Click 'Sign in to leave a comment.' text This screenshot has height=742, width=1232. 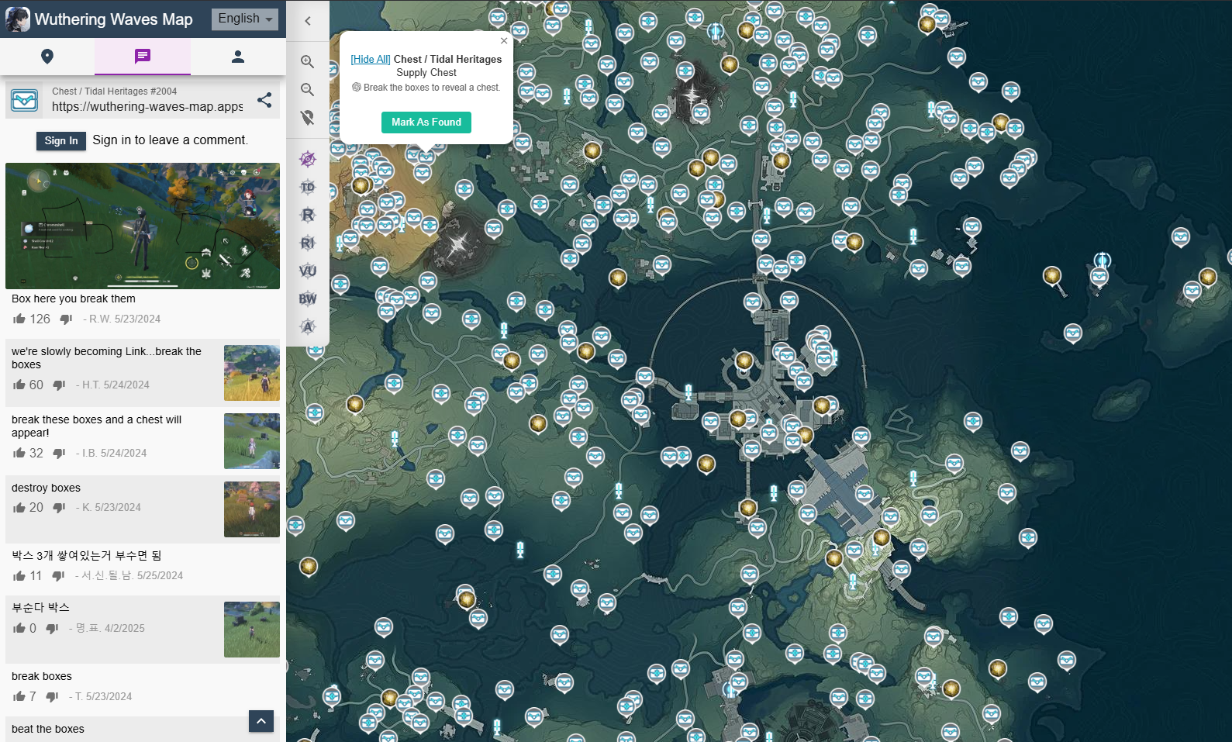[x=171, y=140]
